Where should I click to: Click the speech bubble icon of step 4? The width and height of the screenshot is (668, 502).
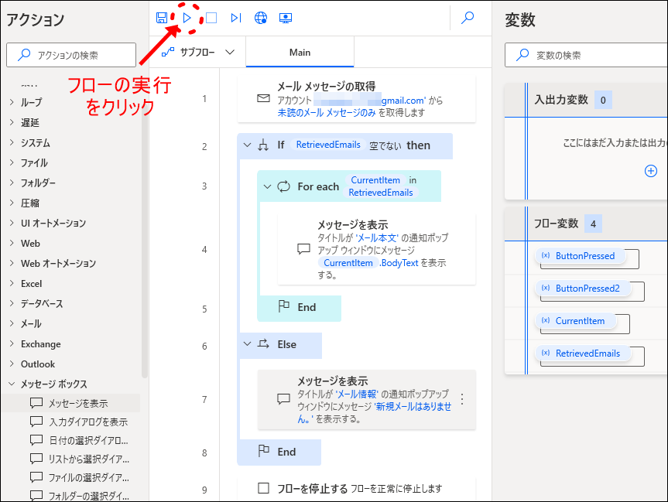pyautogui.click(x=303, y=248)
